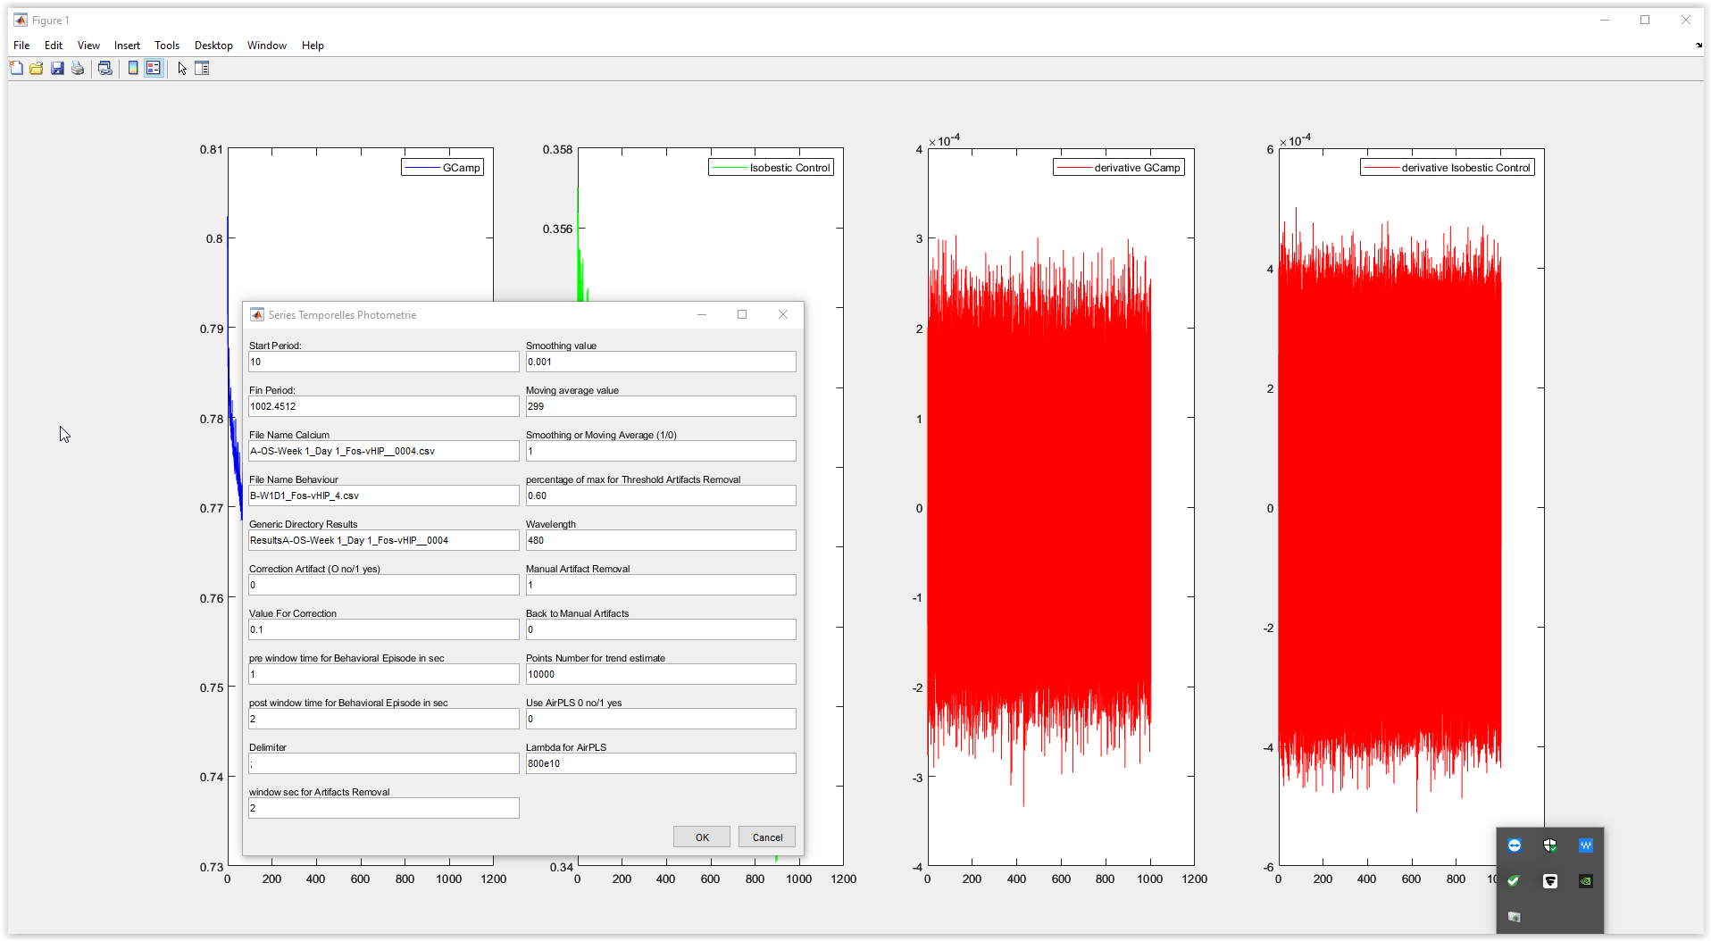Click the Delimiter input field
This screenshot has width=1711, height=941.
pos(384,763)
